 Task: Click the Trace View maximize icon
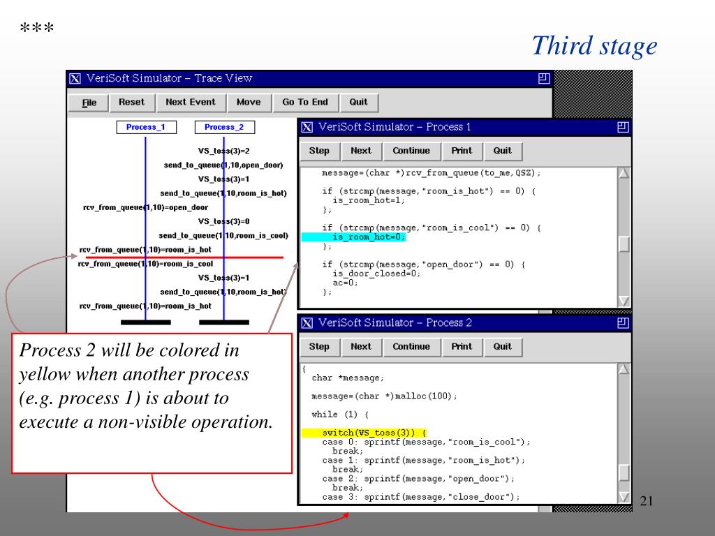pyautogui.click(x=543, y=78)
